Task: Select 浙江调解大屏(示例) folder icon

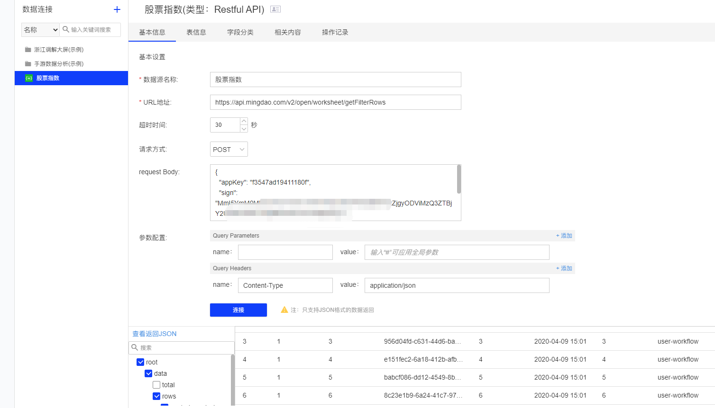Action: 28,50
